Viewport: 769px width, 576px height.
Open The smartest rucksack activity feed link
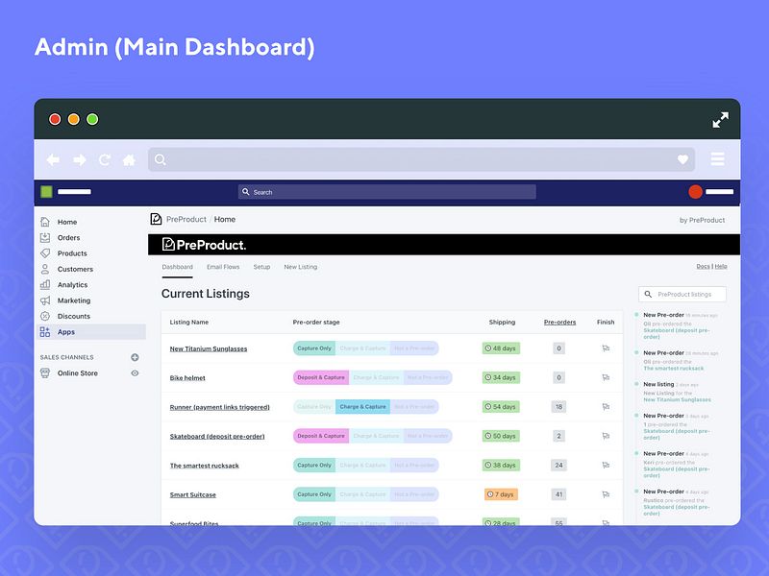674,369
